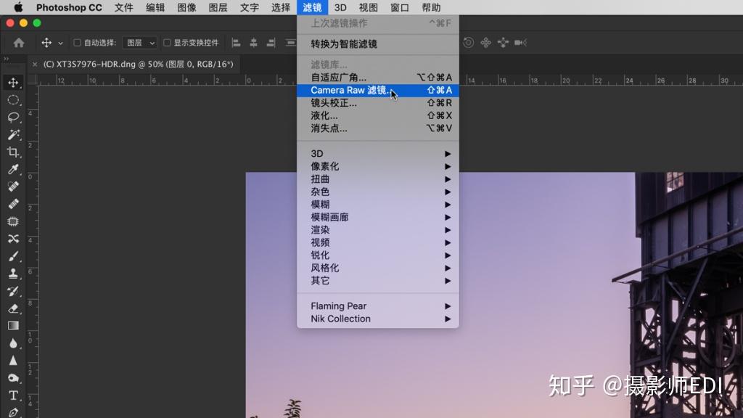Select the Crop tool

point(13,152)
